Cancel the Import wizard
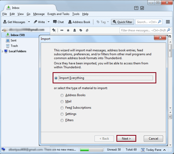The width and height of the screenshot is (174, 154). click(x=153, y=138)
